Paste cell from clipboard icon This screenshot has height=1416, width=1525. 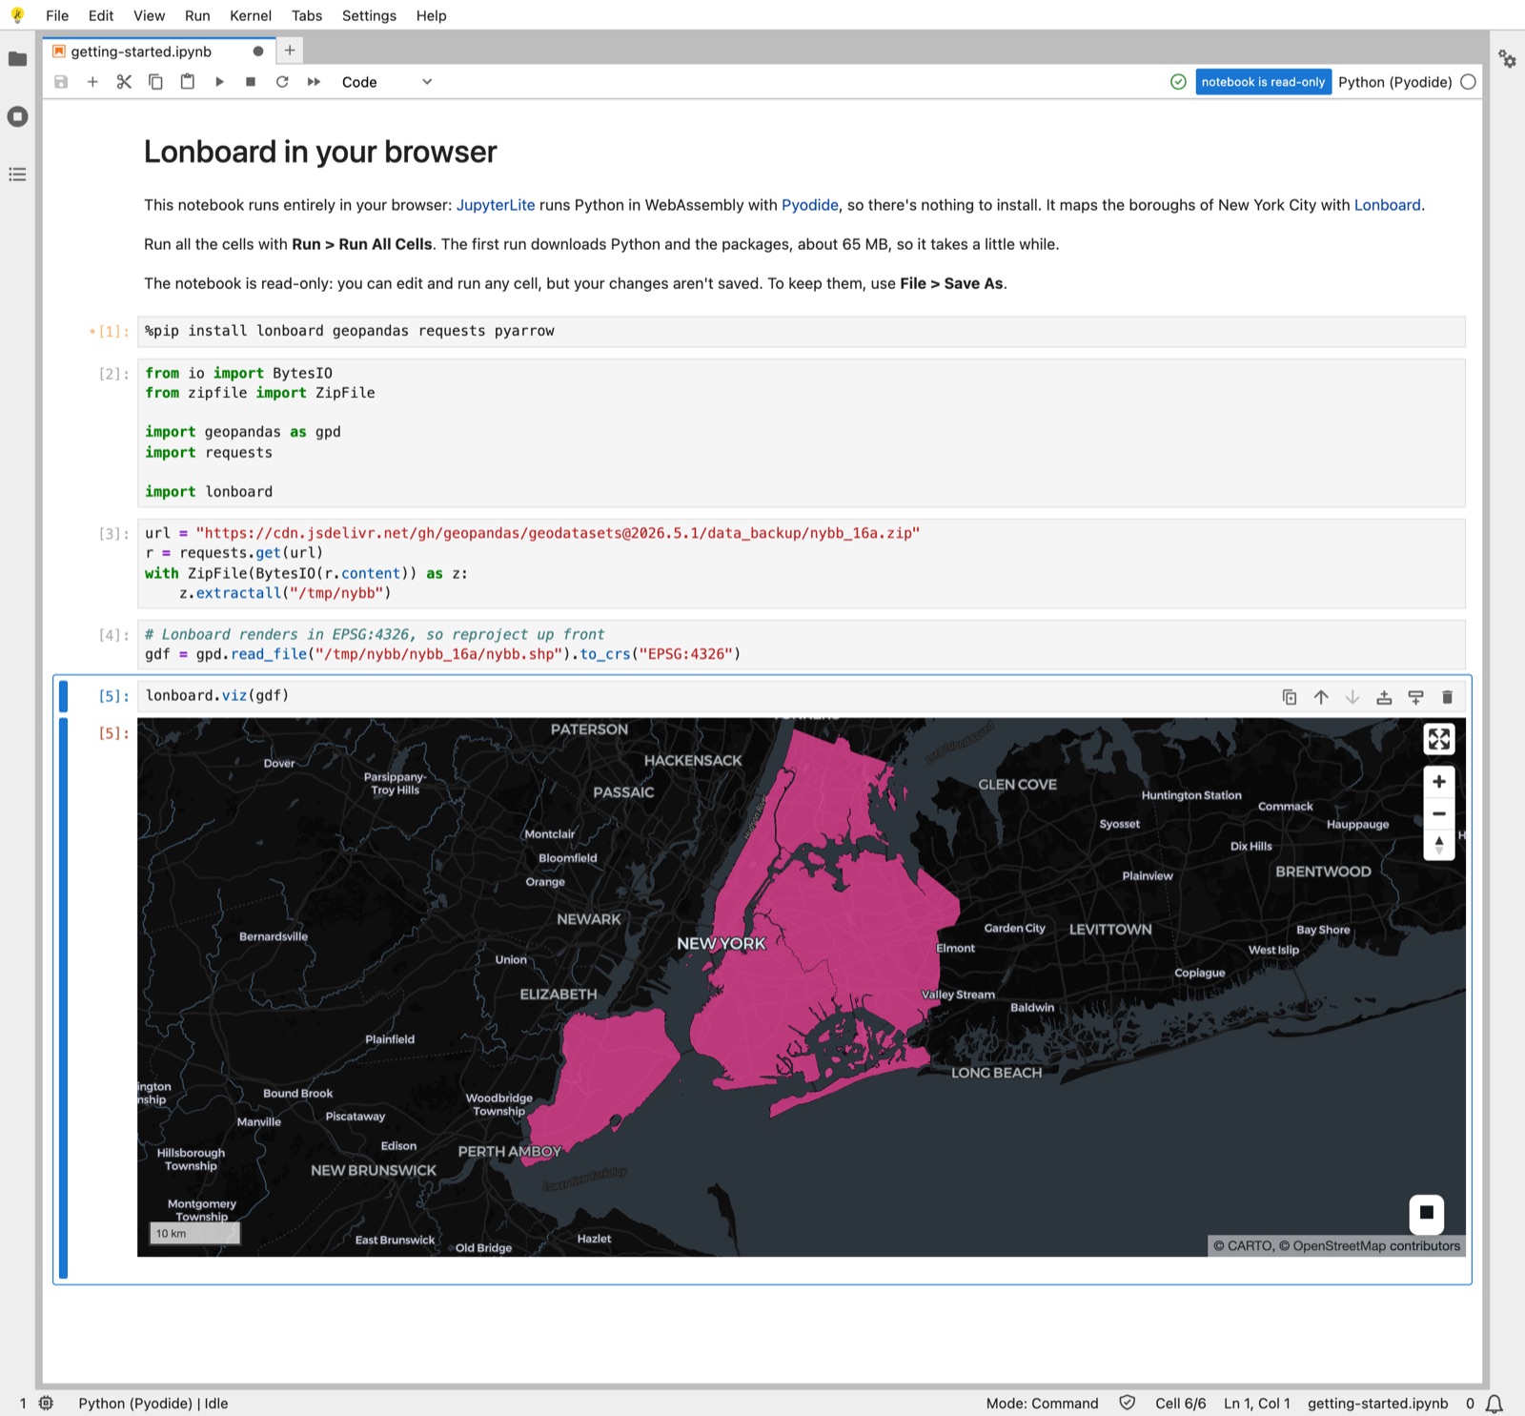click(x=188, y=82)
